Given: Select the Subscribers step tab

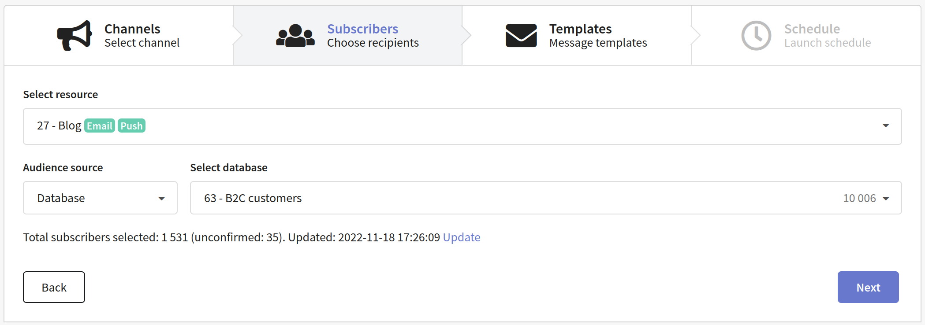Looking at the screenshot, I should 347,36.
